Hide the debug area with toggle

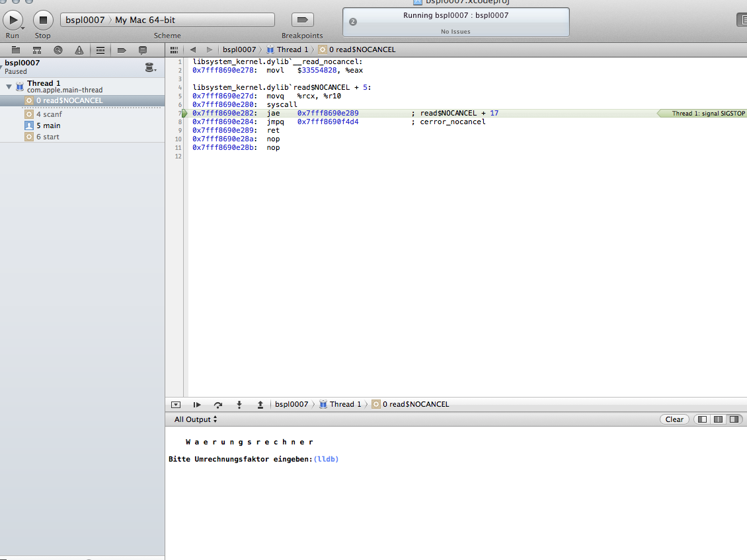point(176,404)
